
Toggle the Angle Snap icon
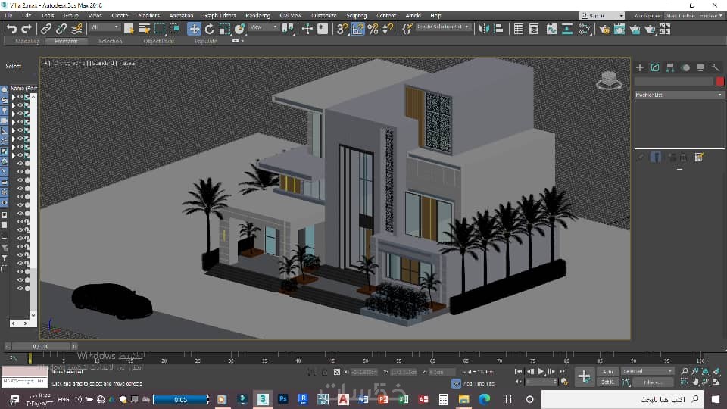pyautogui.click(x=357, y=29)
